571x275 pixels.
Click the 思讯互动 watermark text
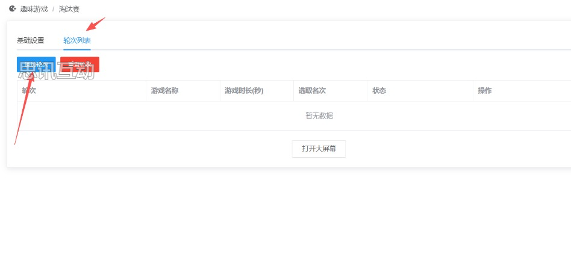(x=57, y=72)
